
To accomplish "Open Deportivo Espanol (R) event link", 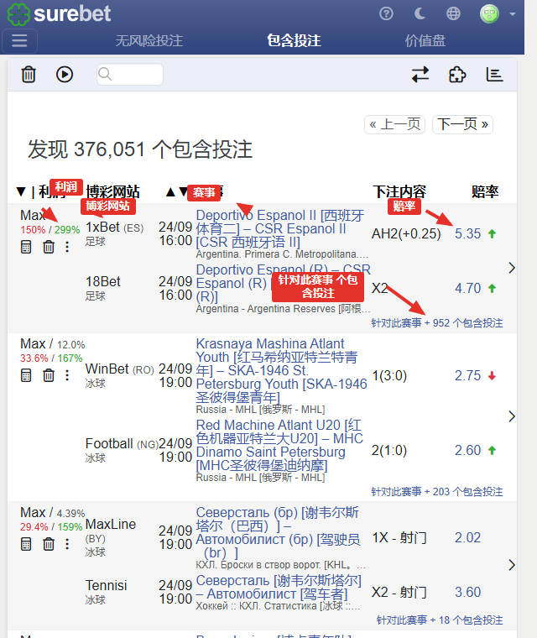I will (x=283, y=283).
